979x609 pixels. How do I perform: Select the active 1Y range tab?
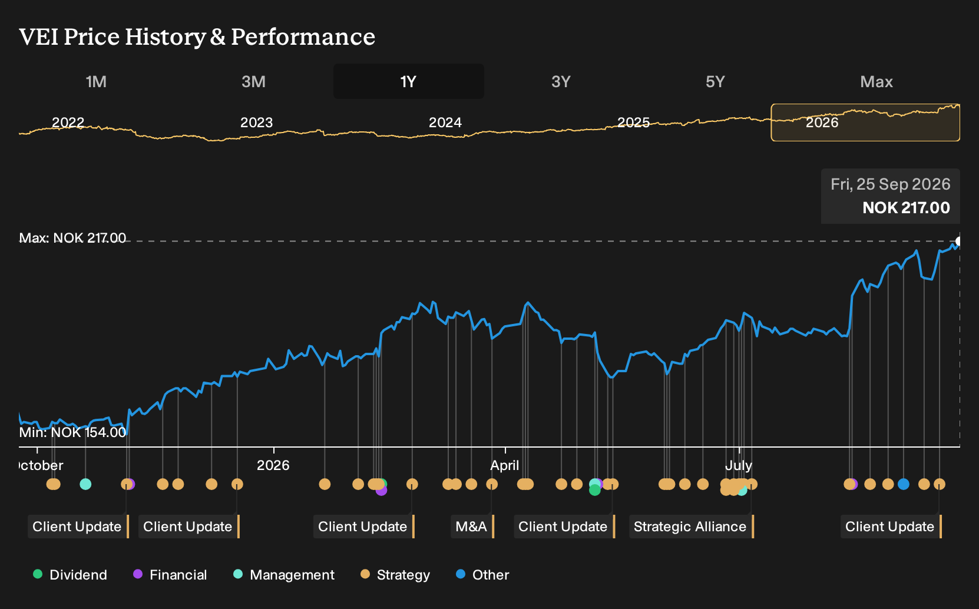(409, 81)
